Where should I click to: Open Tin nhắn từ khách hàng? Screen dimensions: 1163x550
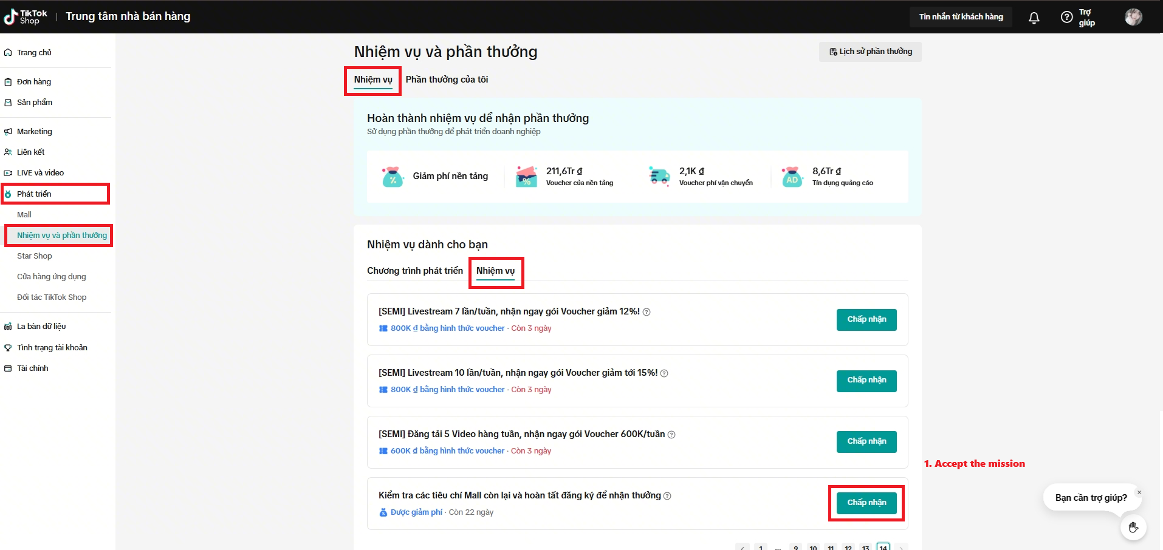pyautogui.click(x=961, y=17)
